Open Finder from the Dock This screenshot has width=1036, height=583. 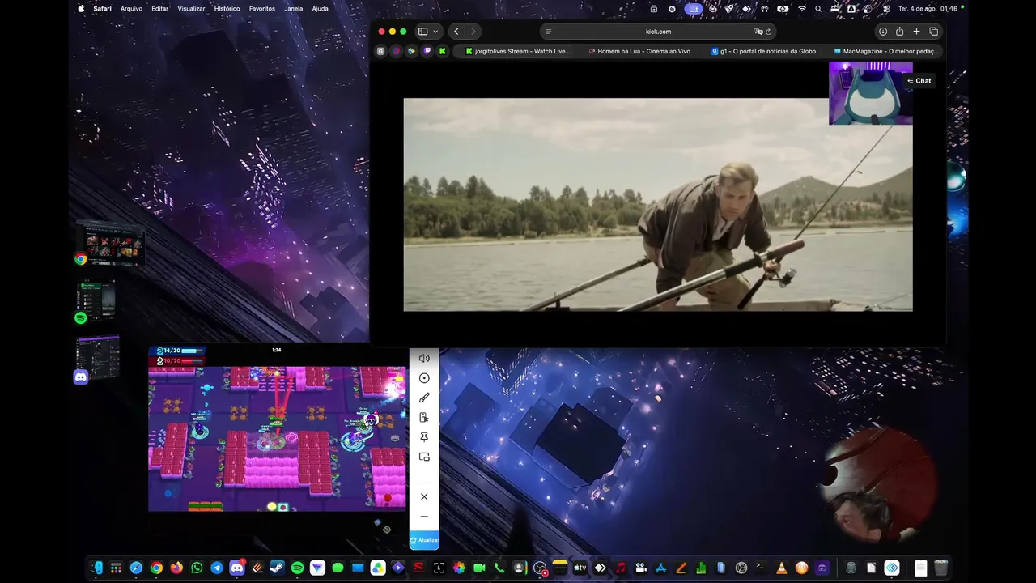96,568
